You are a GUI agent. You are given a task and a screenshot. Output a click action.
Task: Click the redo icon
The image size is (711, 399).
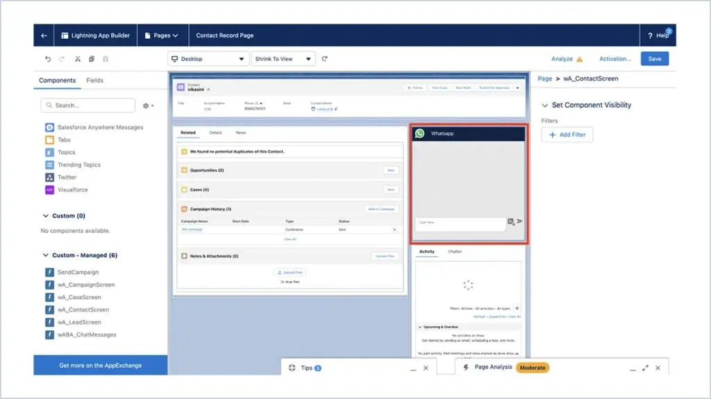(x=62, y=59)
